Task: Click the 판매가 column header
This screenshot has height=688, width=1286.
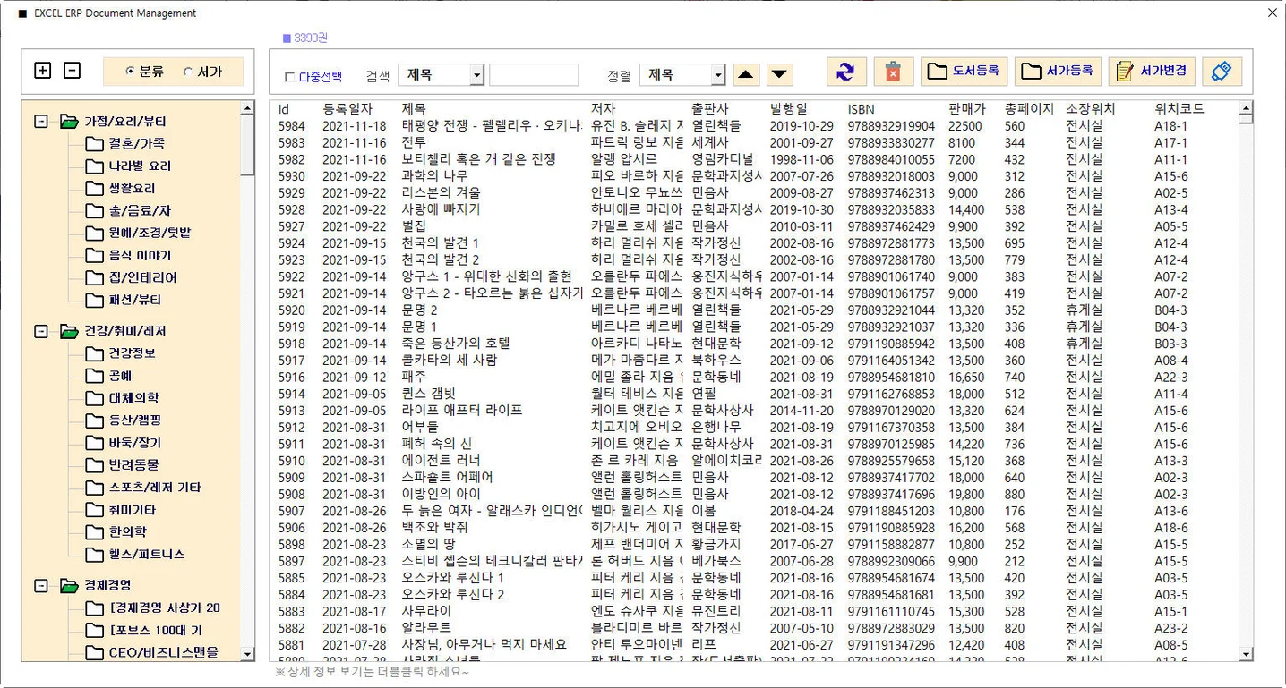Action: [967, 109]
